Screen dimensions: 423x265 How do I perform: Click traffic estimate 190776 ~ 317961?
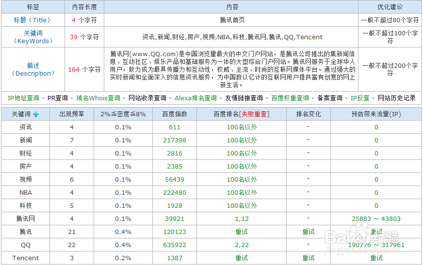(x=376, y=245)
